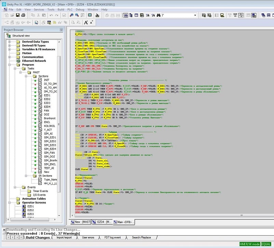This screenshot has width=274, height=248.
Task: Click the Transfer project to PLC icon
Action: 209,15
